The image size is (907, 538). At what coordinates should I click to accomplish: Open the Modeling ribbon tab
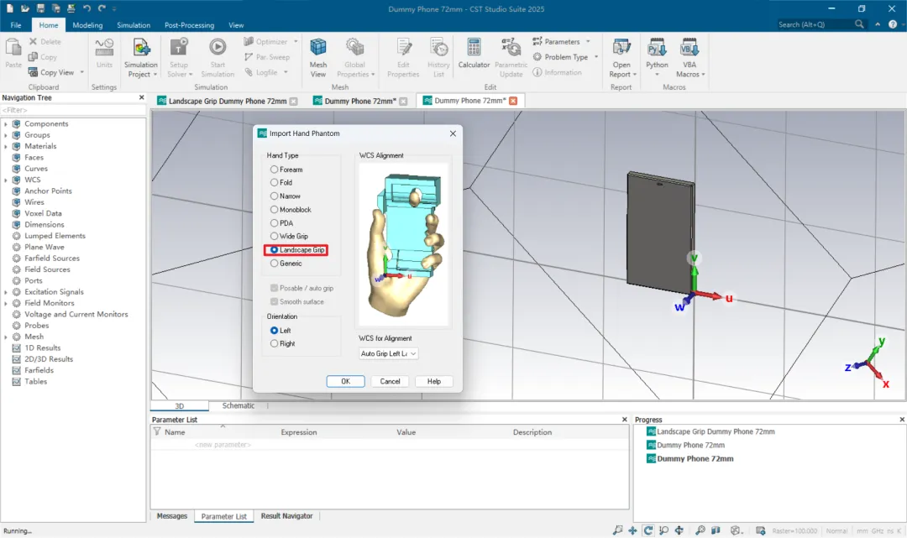tap(87, 25)
